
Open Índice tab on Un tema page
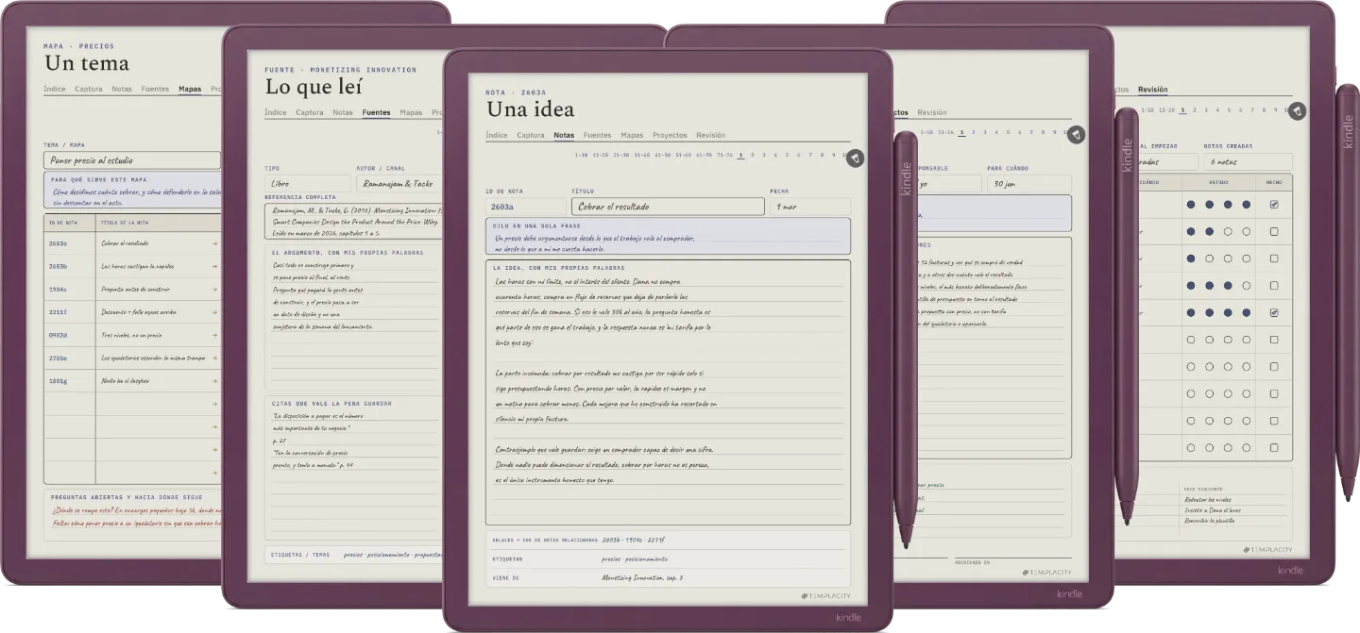pos(55,89)
